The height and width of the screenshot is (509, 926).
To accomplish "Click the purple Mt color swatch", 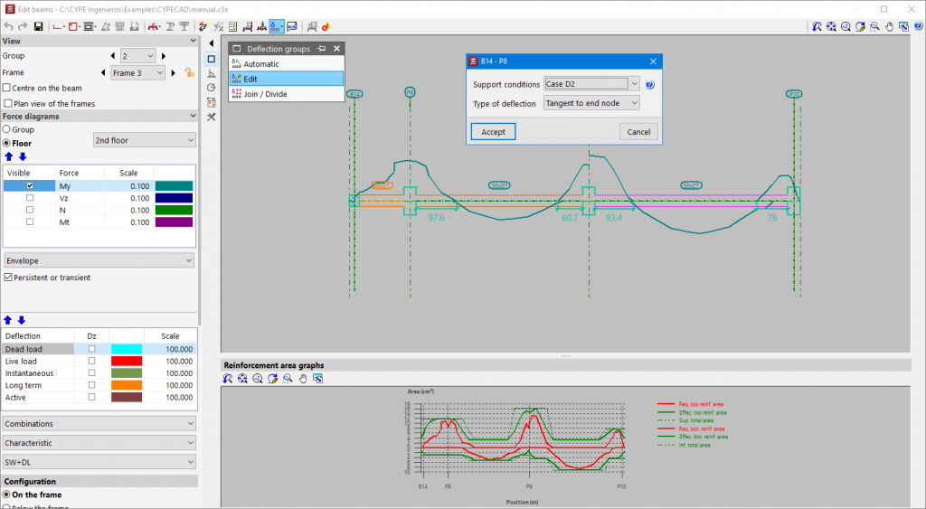I will pos(174,222).
